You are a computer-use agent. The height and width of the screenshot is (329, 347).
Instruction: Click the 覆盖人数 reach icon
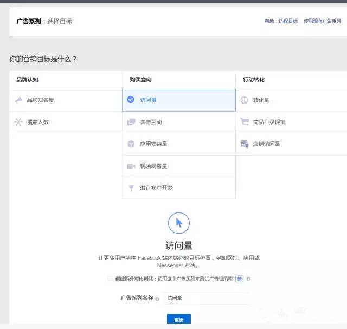click(18, 122)
